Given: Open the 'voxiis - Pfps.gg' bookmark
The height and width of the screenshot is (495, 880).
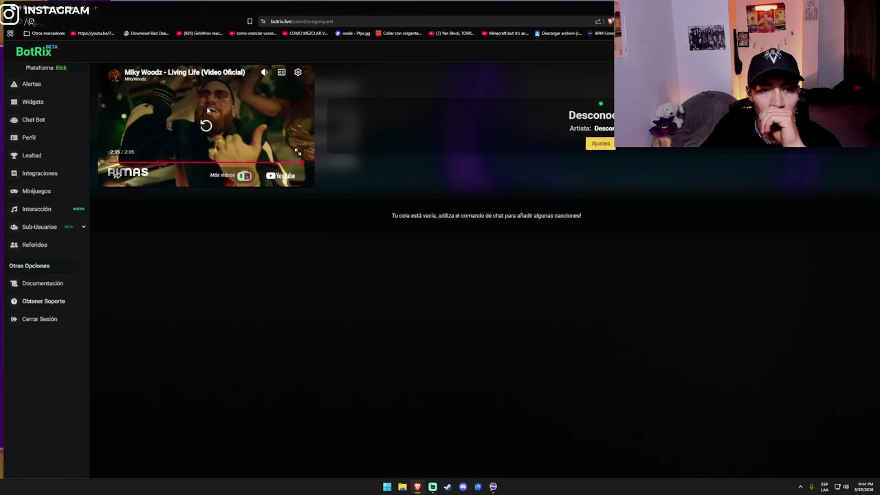Looking at the screenshot, I should tap(353, 33).
